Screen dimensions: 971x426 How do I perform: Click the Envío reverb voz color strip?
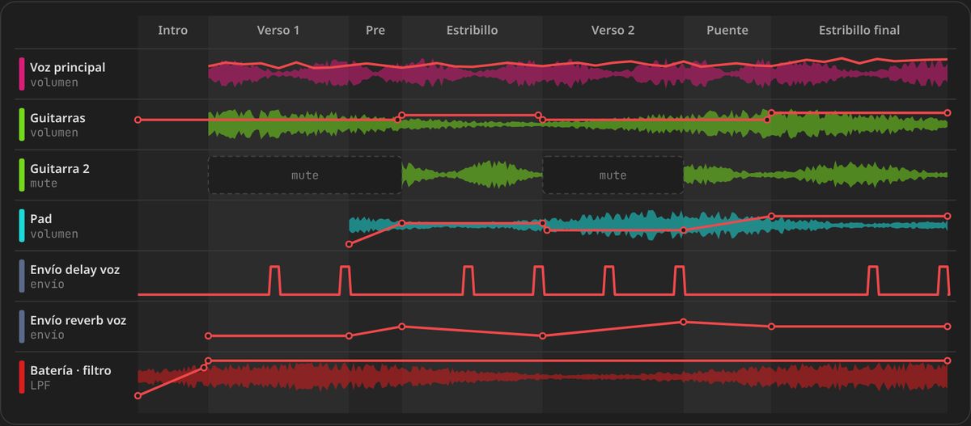[22, 327]
